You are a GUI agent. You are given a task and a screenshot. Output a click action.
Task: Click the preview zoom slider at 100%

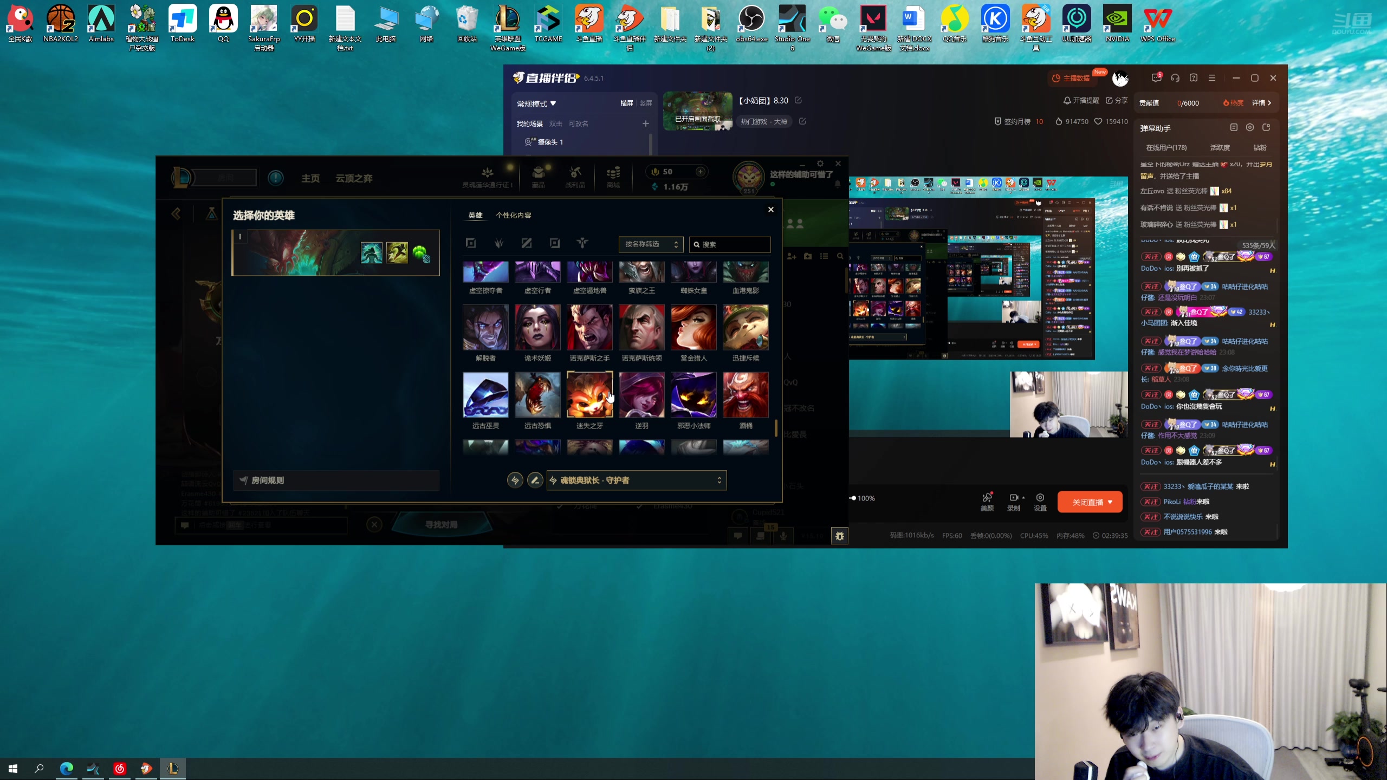(x=853, y=498)
